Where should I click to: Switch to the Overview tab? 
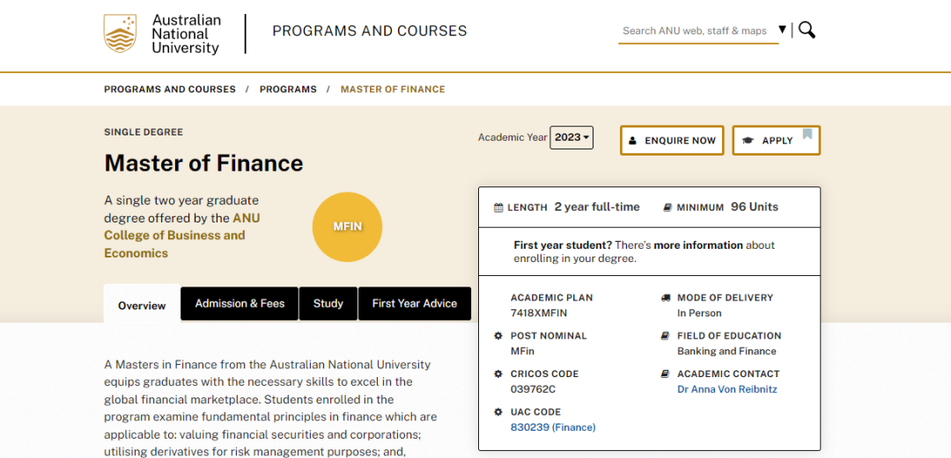tap(142, 305)
